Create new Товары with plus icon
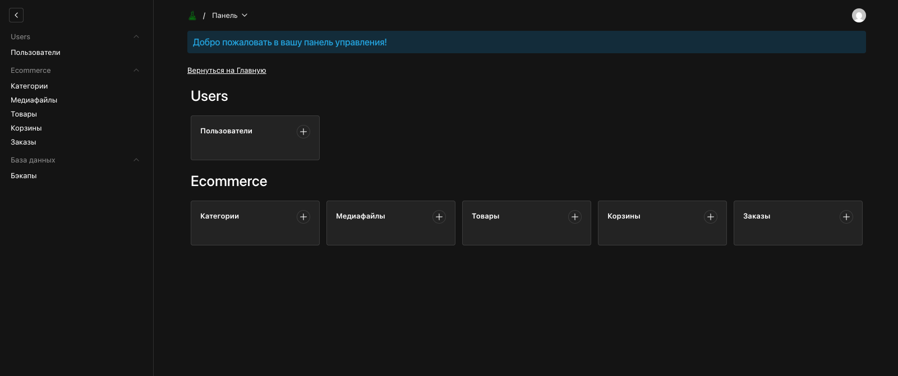Screen dimensions: 898x376 (575, 217)
